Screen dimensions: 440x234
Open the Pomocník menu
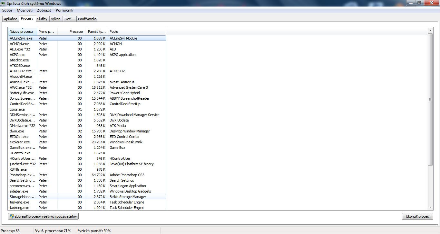[64, 10]
